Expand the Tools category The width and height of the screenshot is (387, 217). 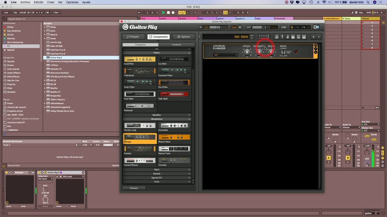[x=157, y=182]
